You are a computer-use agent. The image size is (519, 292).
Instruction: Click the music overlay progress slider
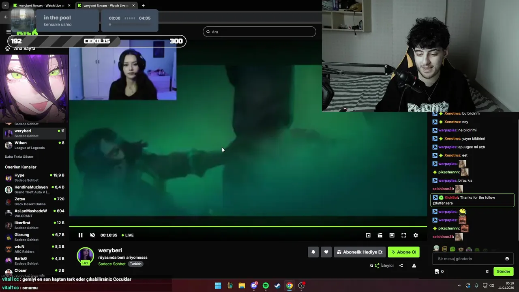[x=129, y=24]
